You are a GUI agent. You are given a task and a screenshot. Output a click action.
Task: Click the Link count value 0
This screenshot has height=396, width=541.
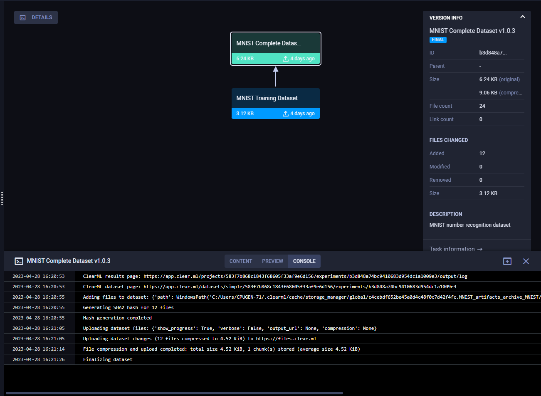[x=481, y=119]
